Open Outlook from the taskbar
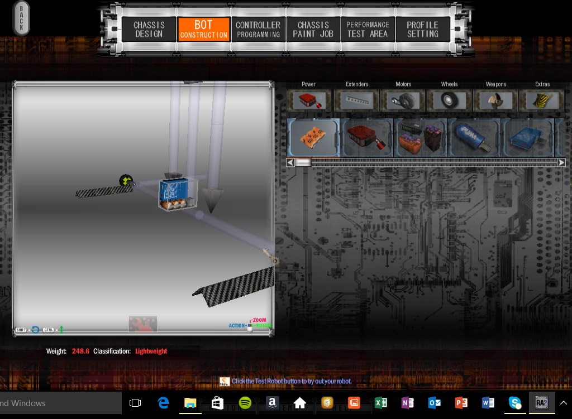The width and height of the screenshot is (572, 419). pyautogui.click(x=435, y=403)
